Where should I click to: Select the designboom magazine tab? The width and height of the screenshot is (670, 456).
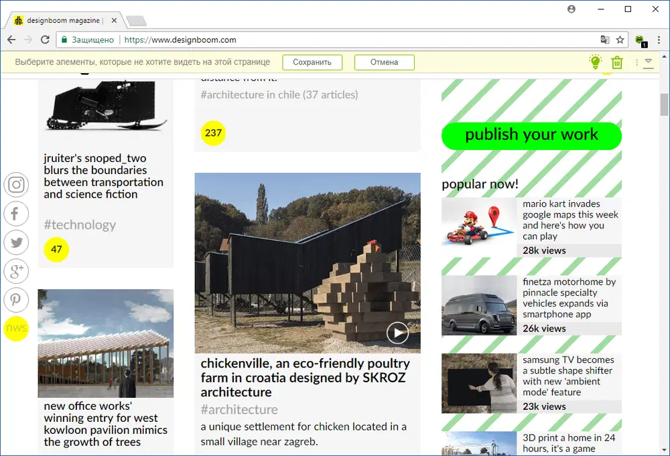[63, 20]
